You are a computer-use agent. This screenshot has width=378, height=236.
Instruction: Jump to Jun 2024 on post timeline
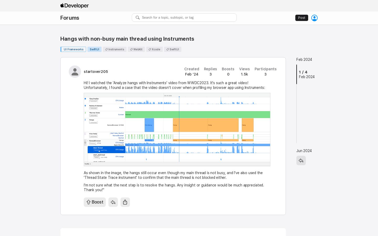pos(304,151)
